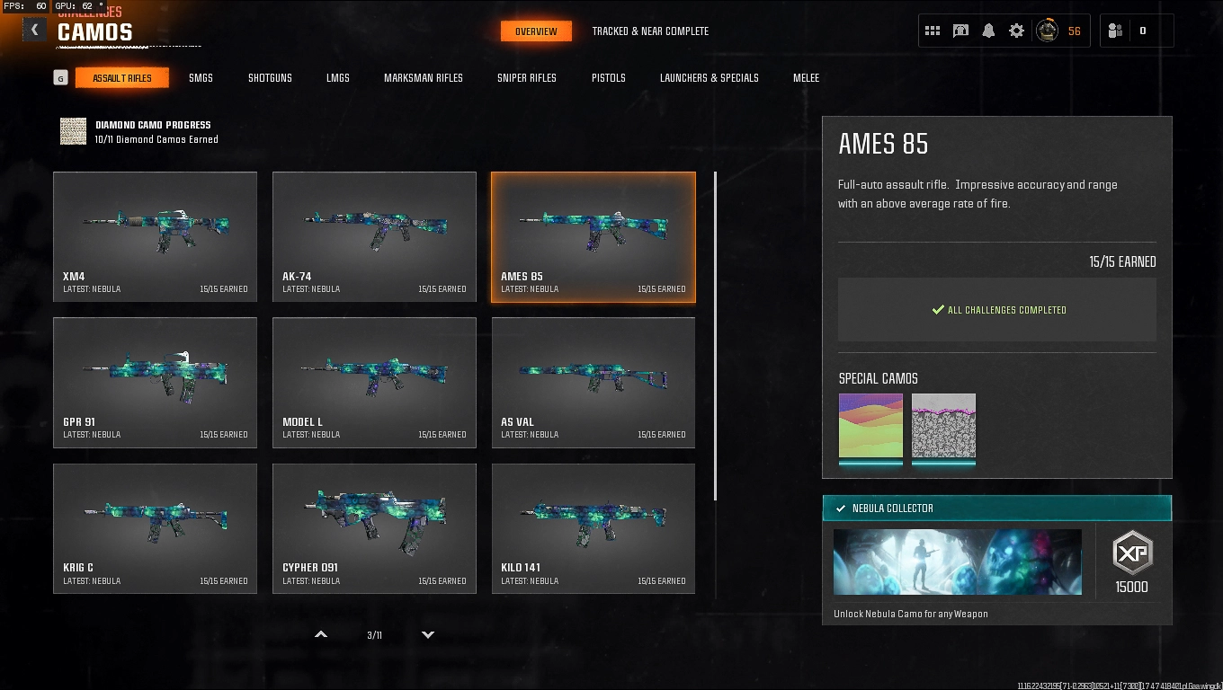Viewport: 1223px width, 690px height.
Task: Click the Nebula Collector checkmark
Action: (841, 509)
